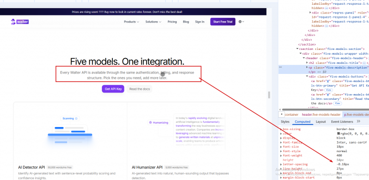
Task: Click the ellipsis in the h2 five-models-title node
Action: [364, 63]
